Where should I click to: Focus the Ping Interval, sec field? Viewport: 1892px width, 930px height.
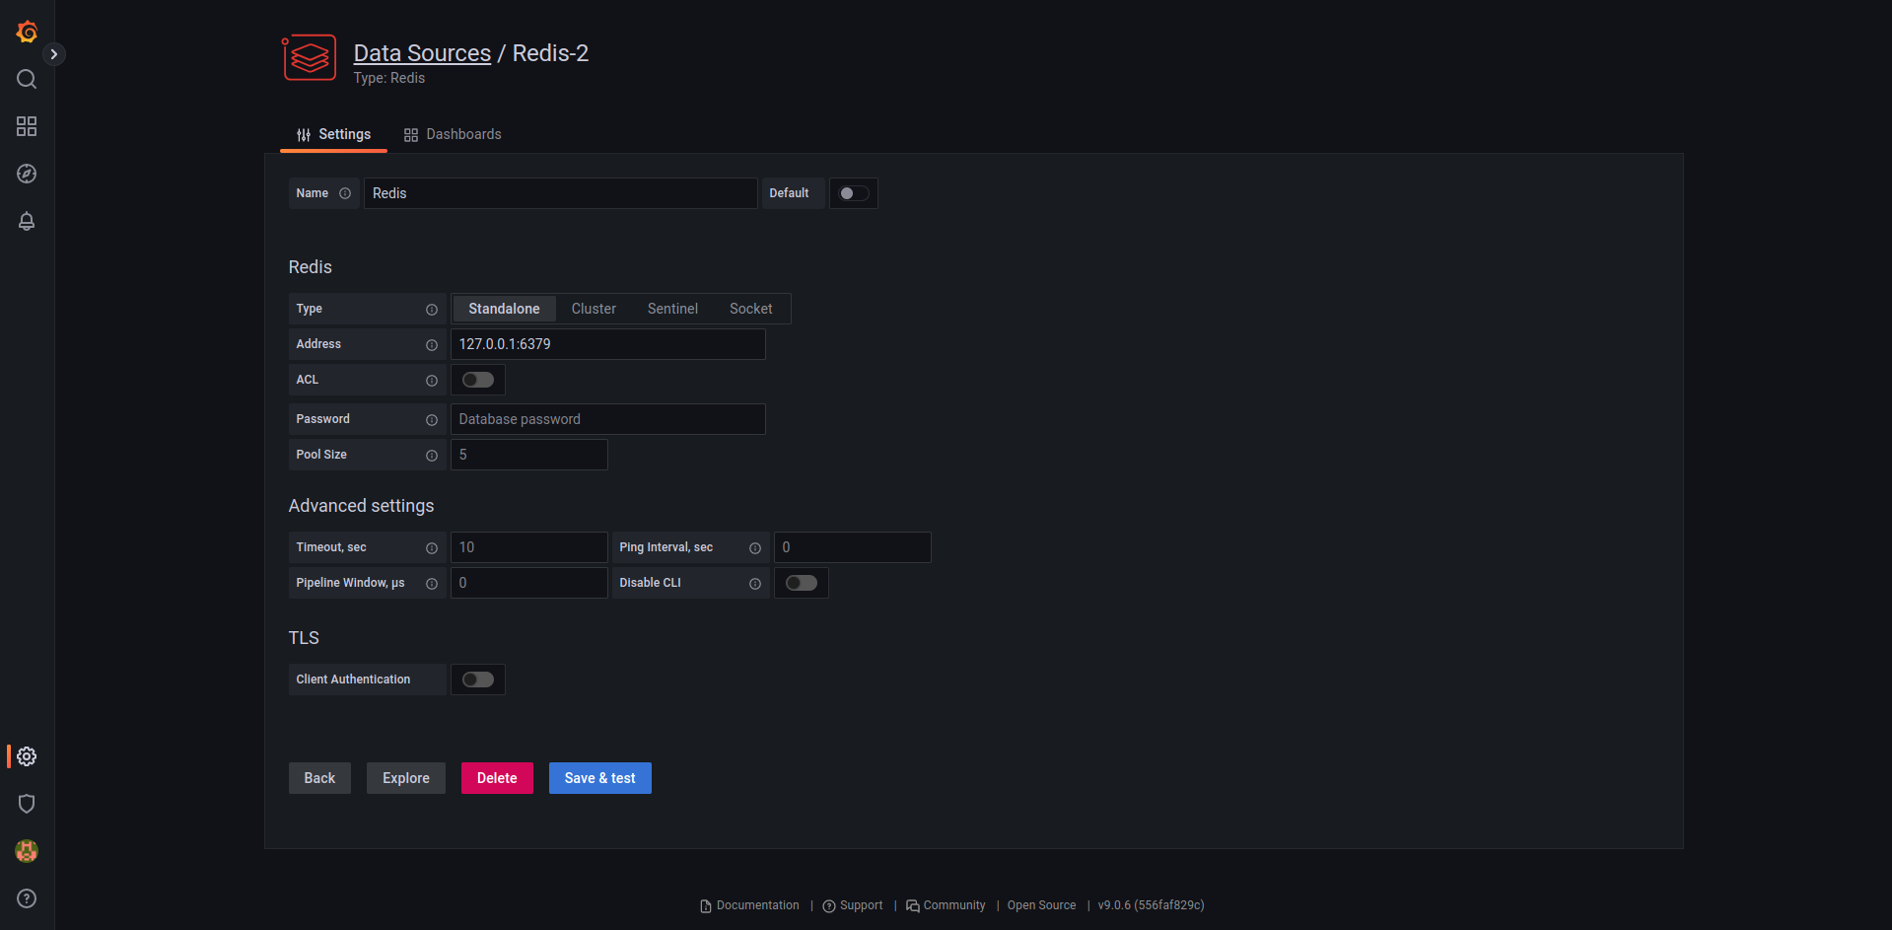[853, 547]
